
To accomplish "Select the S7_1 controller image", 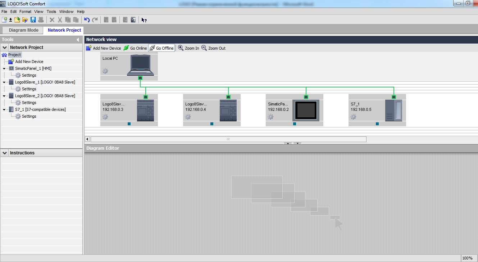I will coord(393,110).
